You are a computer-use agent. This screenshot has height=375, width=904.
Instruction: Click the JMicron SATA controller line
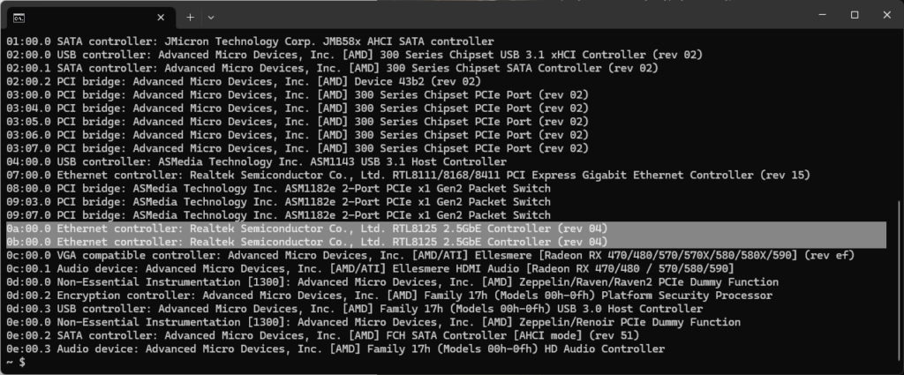[250, 41]
